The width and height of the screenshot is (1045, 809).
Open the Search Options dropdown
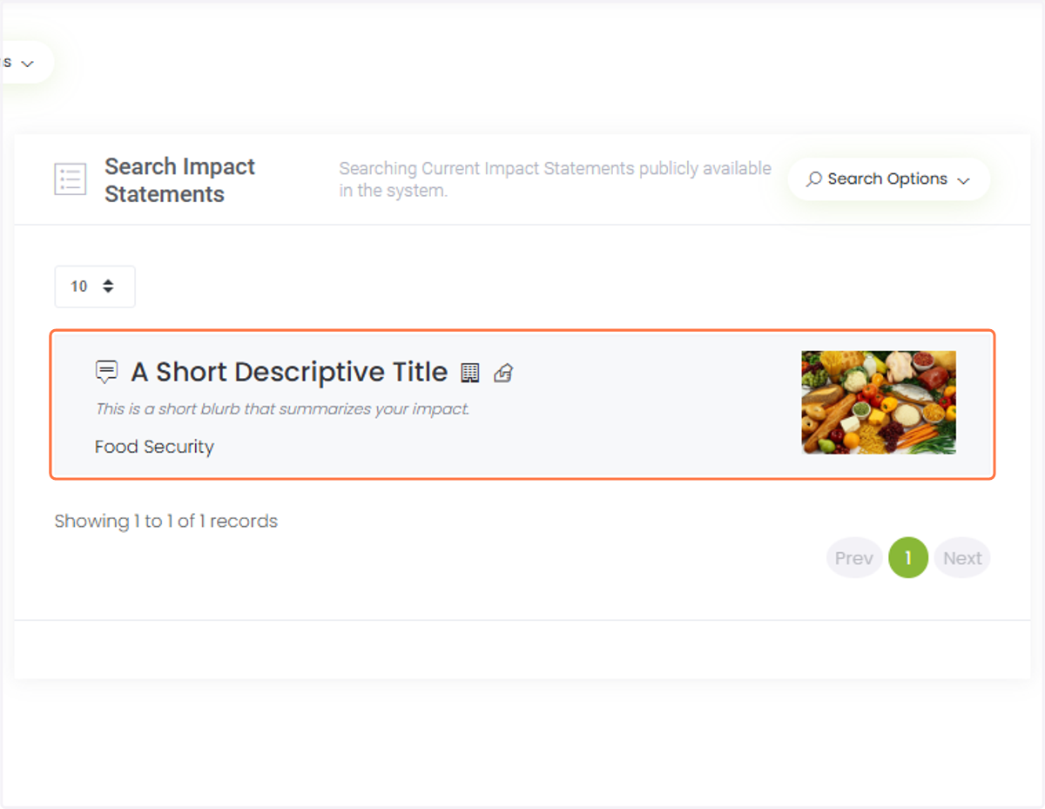pyautogui.click(x=888, y=179)
